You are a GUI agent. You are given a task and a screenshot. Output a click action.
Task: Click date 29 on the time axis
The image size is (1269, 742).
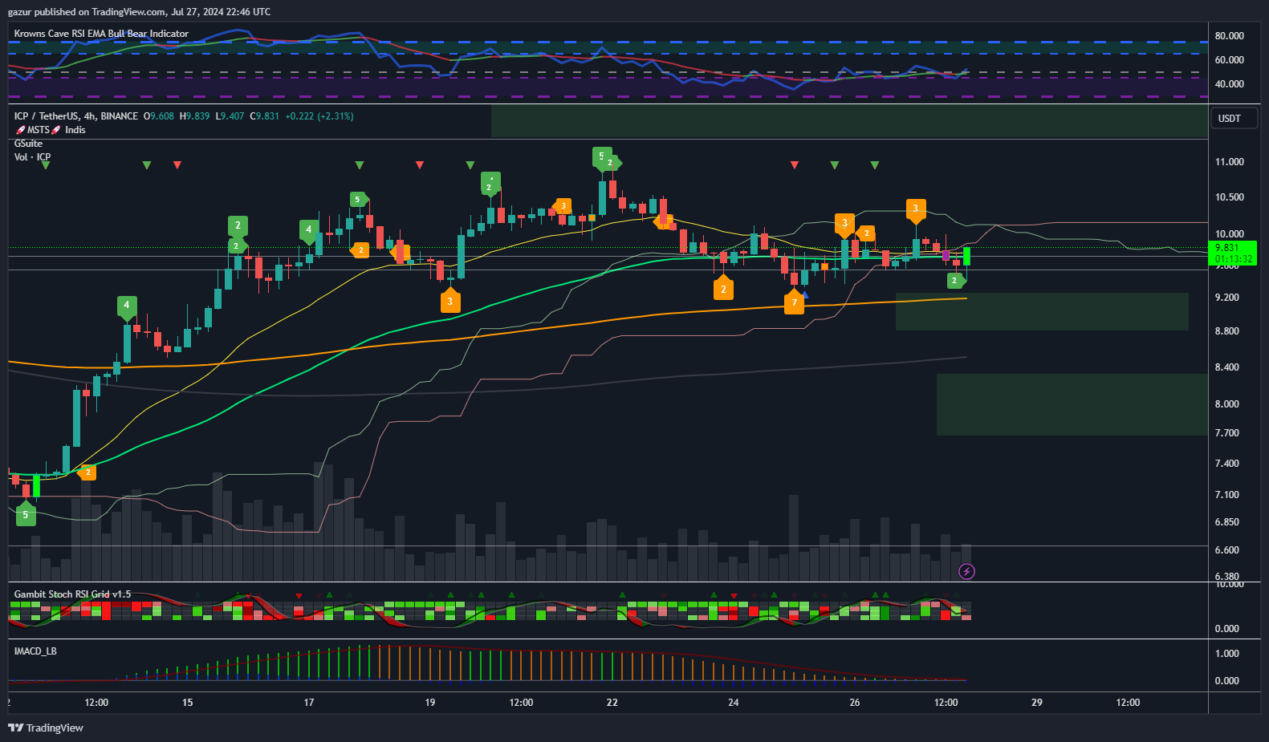click(1037, 703)
